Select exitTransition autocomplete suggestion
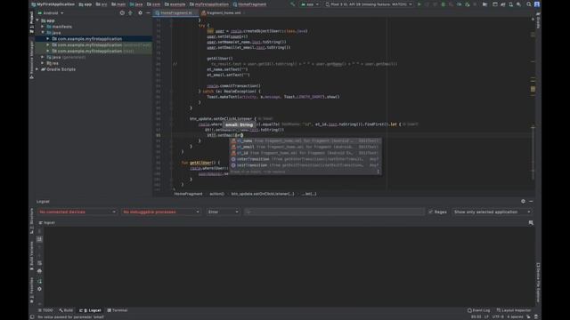Screen dimensions: 570x320 [x=305, y=165]
